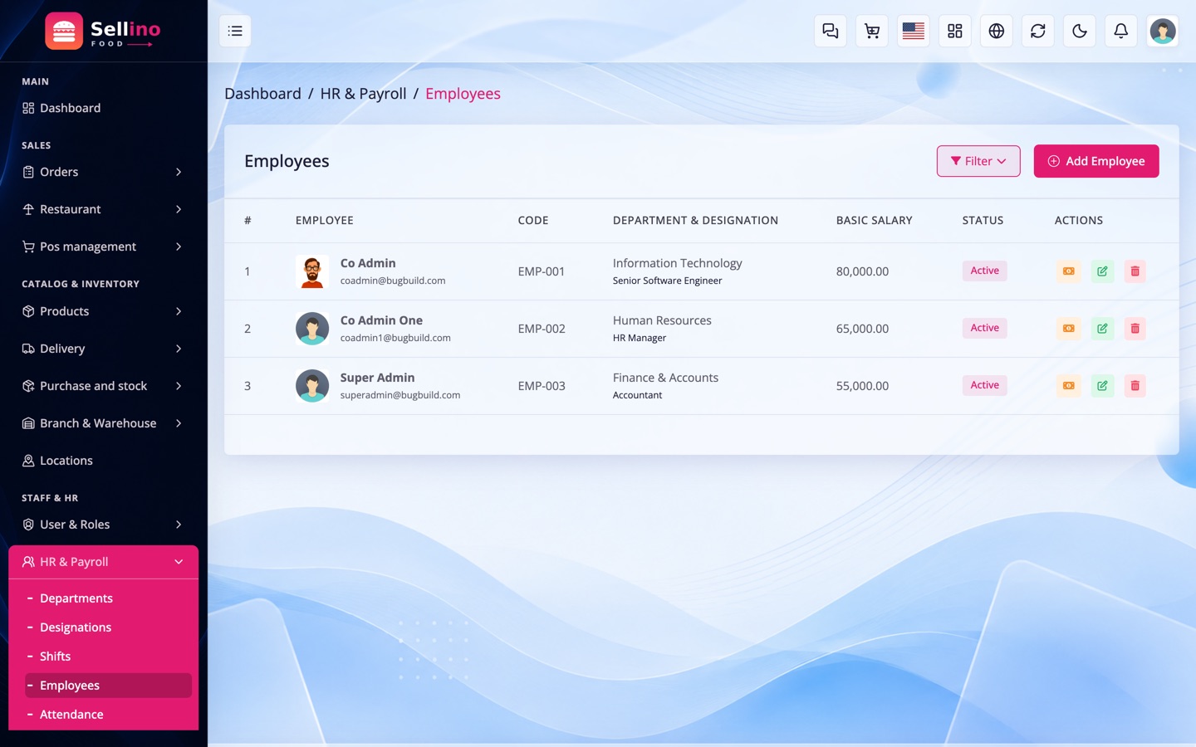Edit employee Super Admin

[x=1102, y=386]
